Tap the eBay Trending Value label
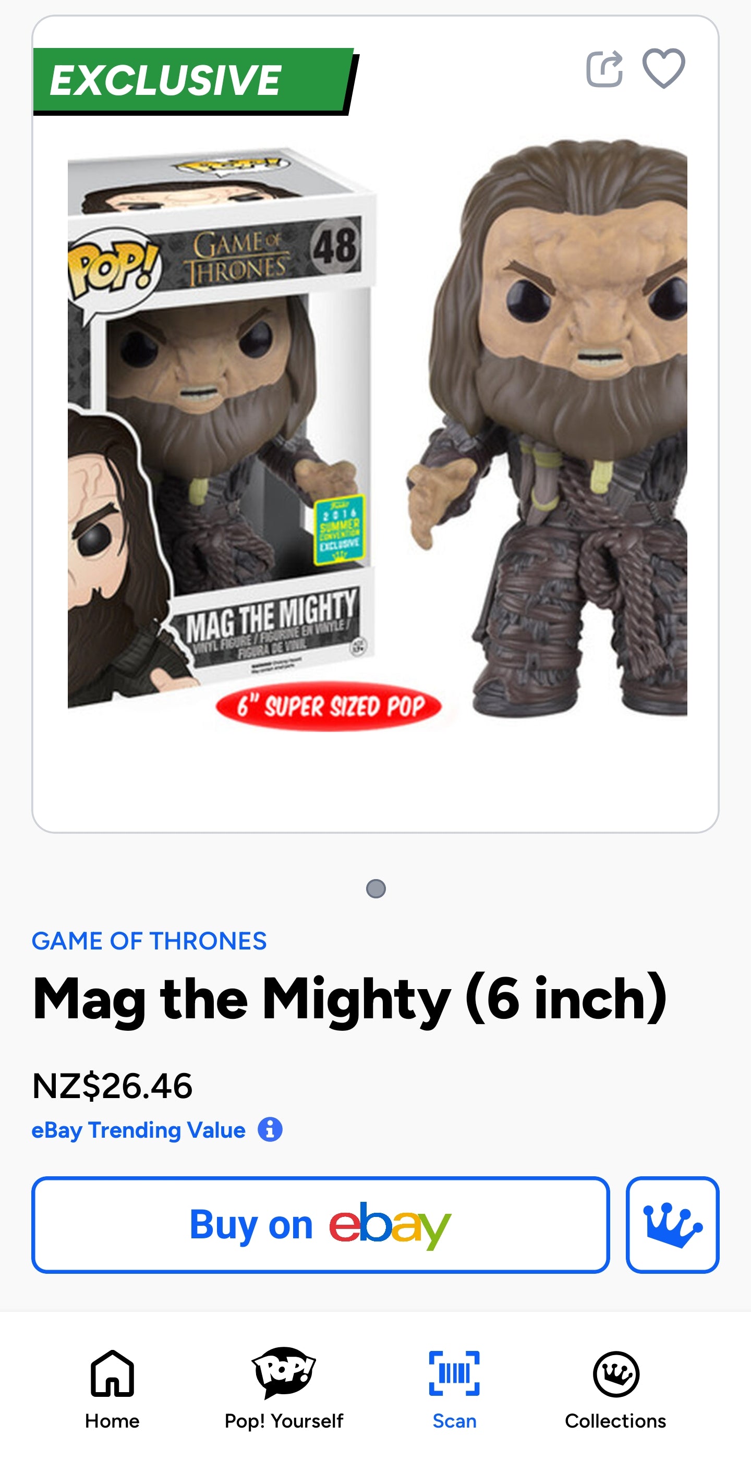 pyautogui.click(x=139, y=1130)
